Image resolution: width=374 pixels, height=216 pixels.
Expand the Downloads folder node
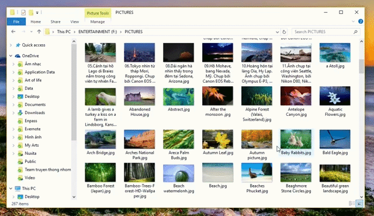click(x=13, y=112)
